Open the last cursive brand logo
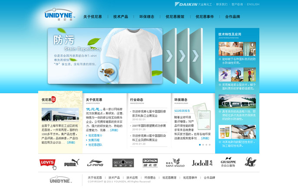Image resolution: width=298 pixels, height=191 pixels. pyautogui.click(x=250, y=162)
